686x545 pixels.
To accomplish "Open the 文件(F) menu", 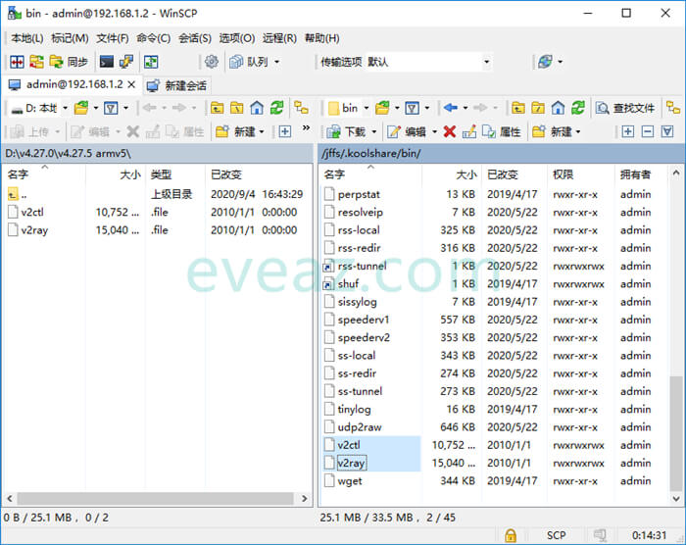I will click(113, 38).
